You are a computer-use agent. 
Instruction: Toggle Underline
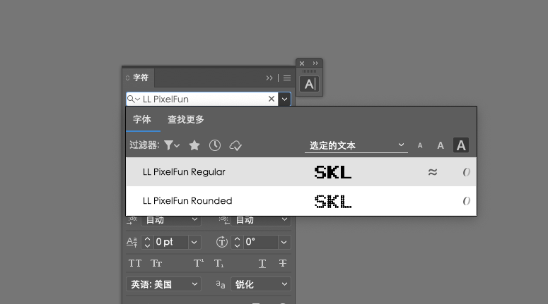(x=262, y=264)
